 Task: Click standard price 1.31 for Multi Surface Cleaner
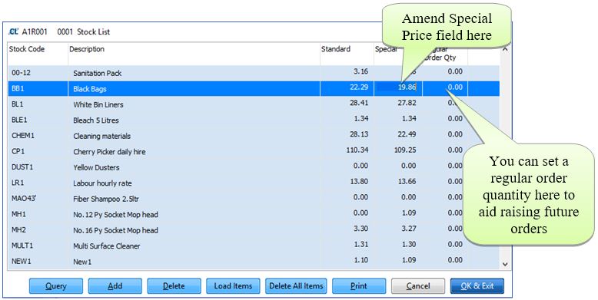point(360,245)
